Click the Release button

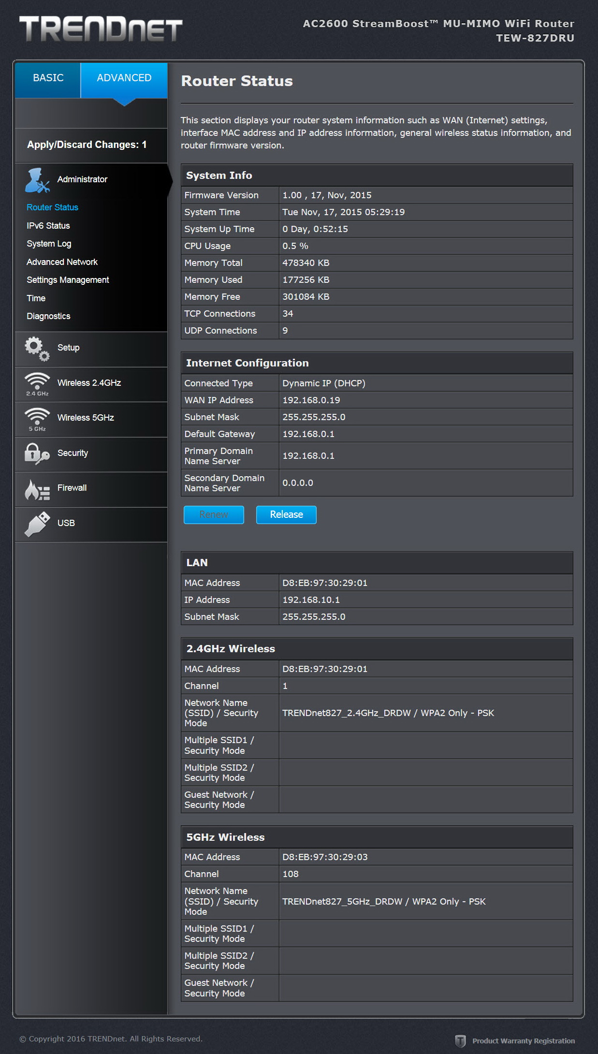coord(286,515)
